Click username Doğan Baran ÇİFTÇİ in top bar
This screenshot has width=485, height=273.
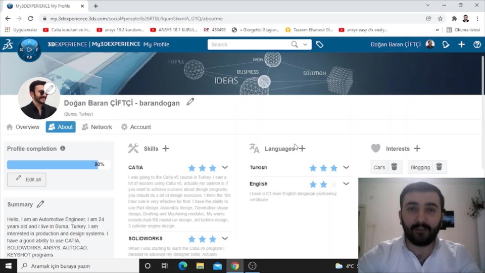[x=396, y=44]
